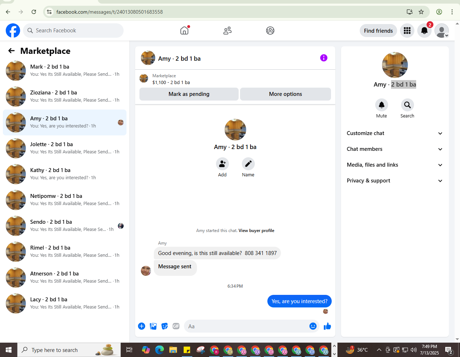
Task: Click the Find friends button
Action: pyautogui.click(x=378, y=31)
